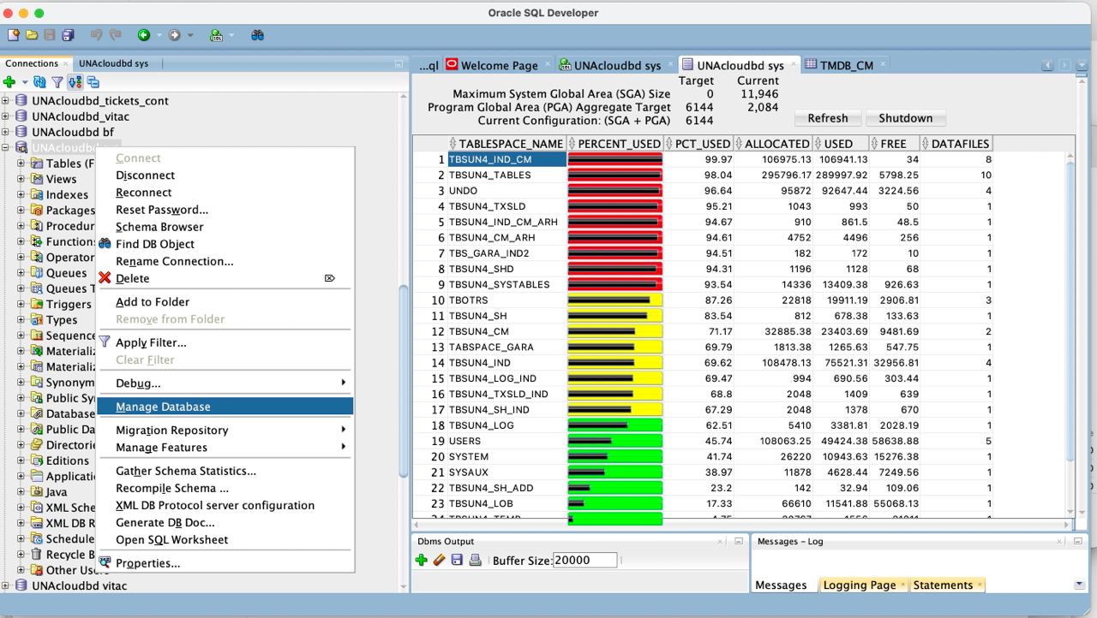
Task: Click the floppy disk icon in Dbms Output
Action: (x=457, y=560)
